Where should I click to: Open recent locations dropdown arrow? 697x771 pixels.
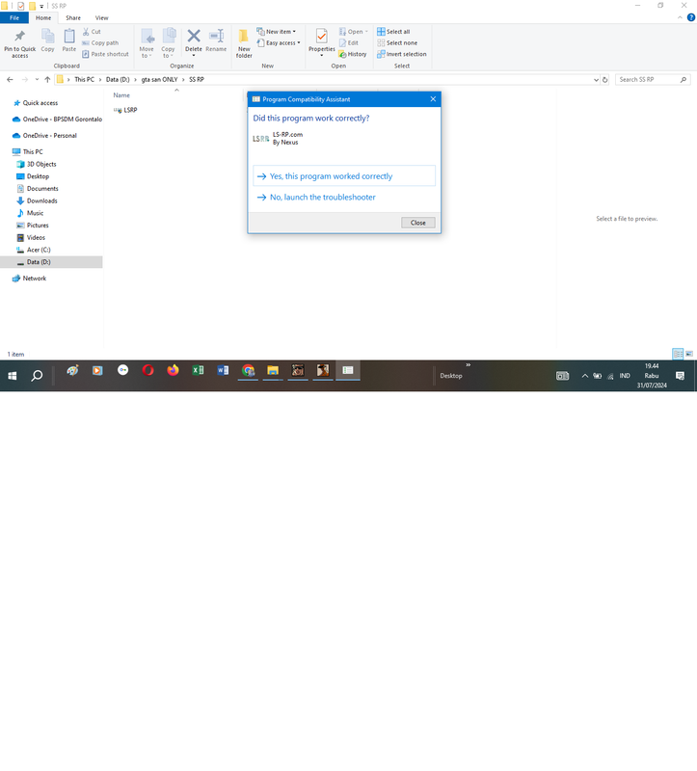(x=37, y=79)
